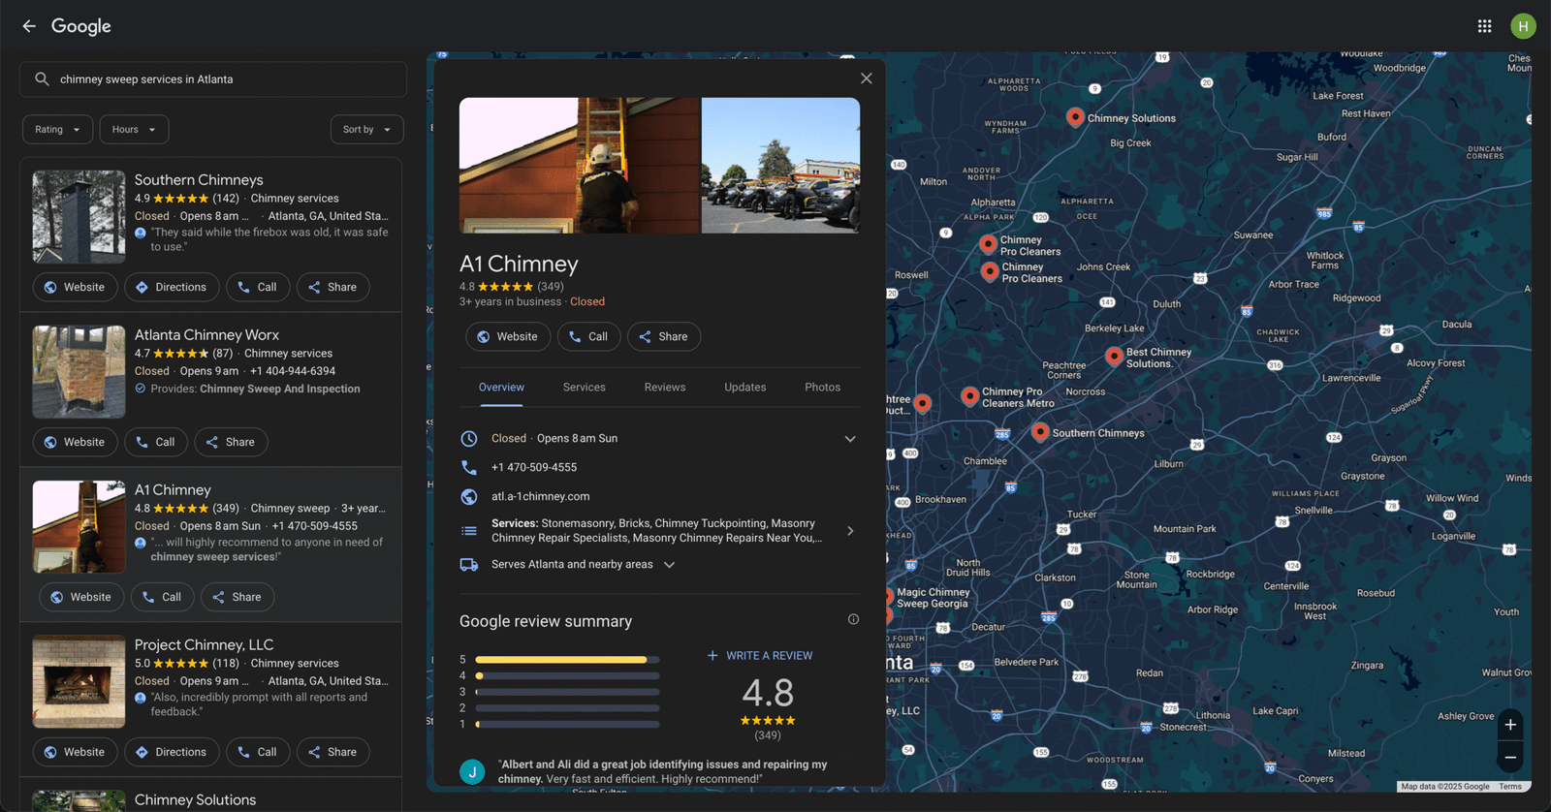Image resolution: width=1551 pixels, height=812 pixels.
Task: Share A1 Chimney from results list
Action: (237, 597)
